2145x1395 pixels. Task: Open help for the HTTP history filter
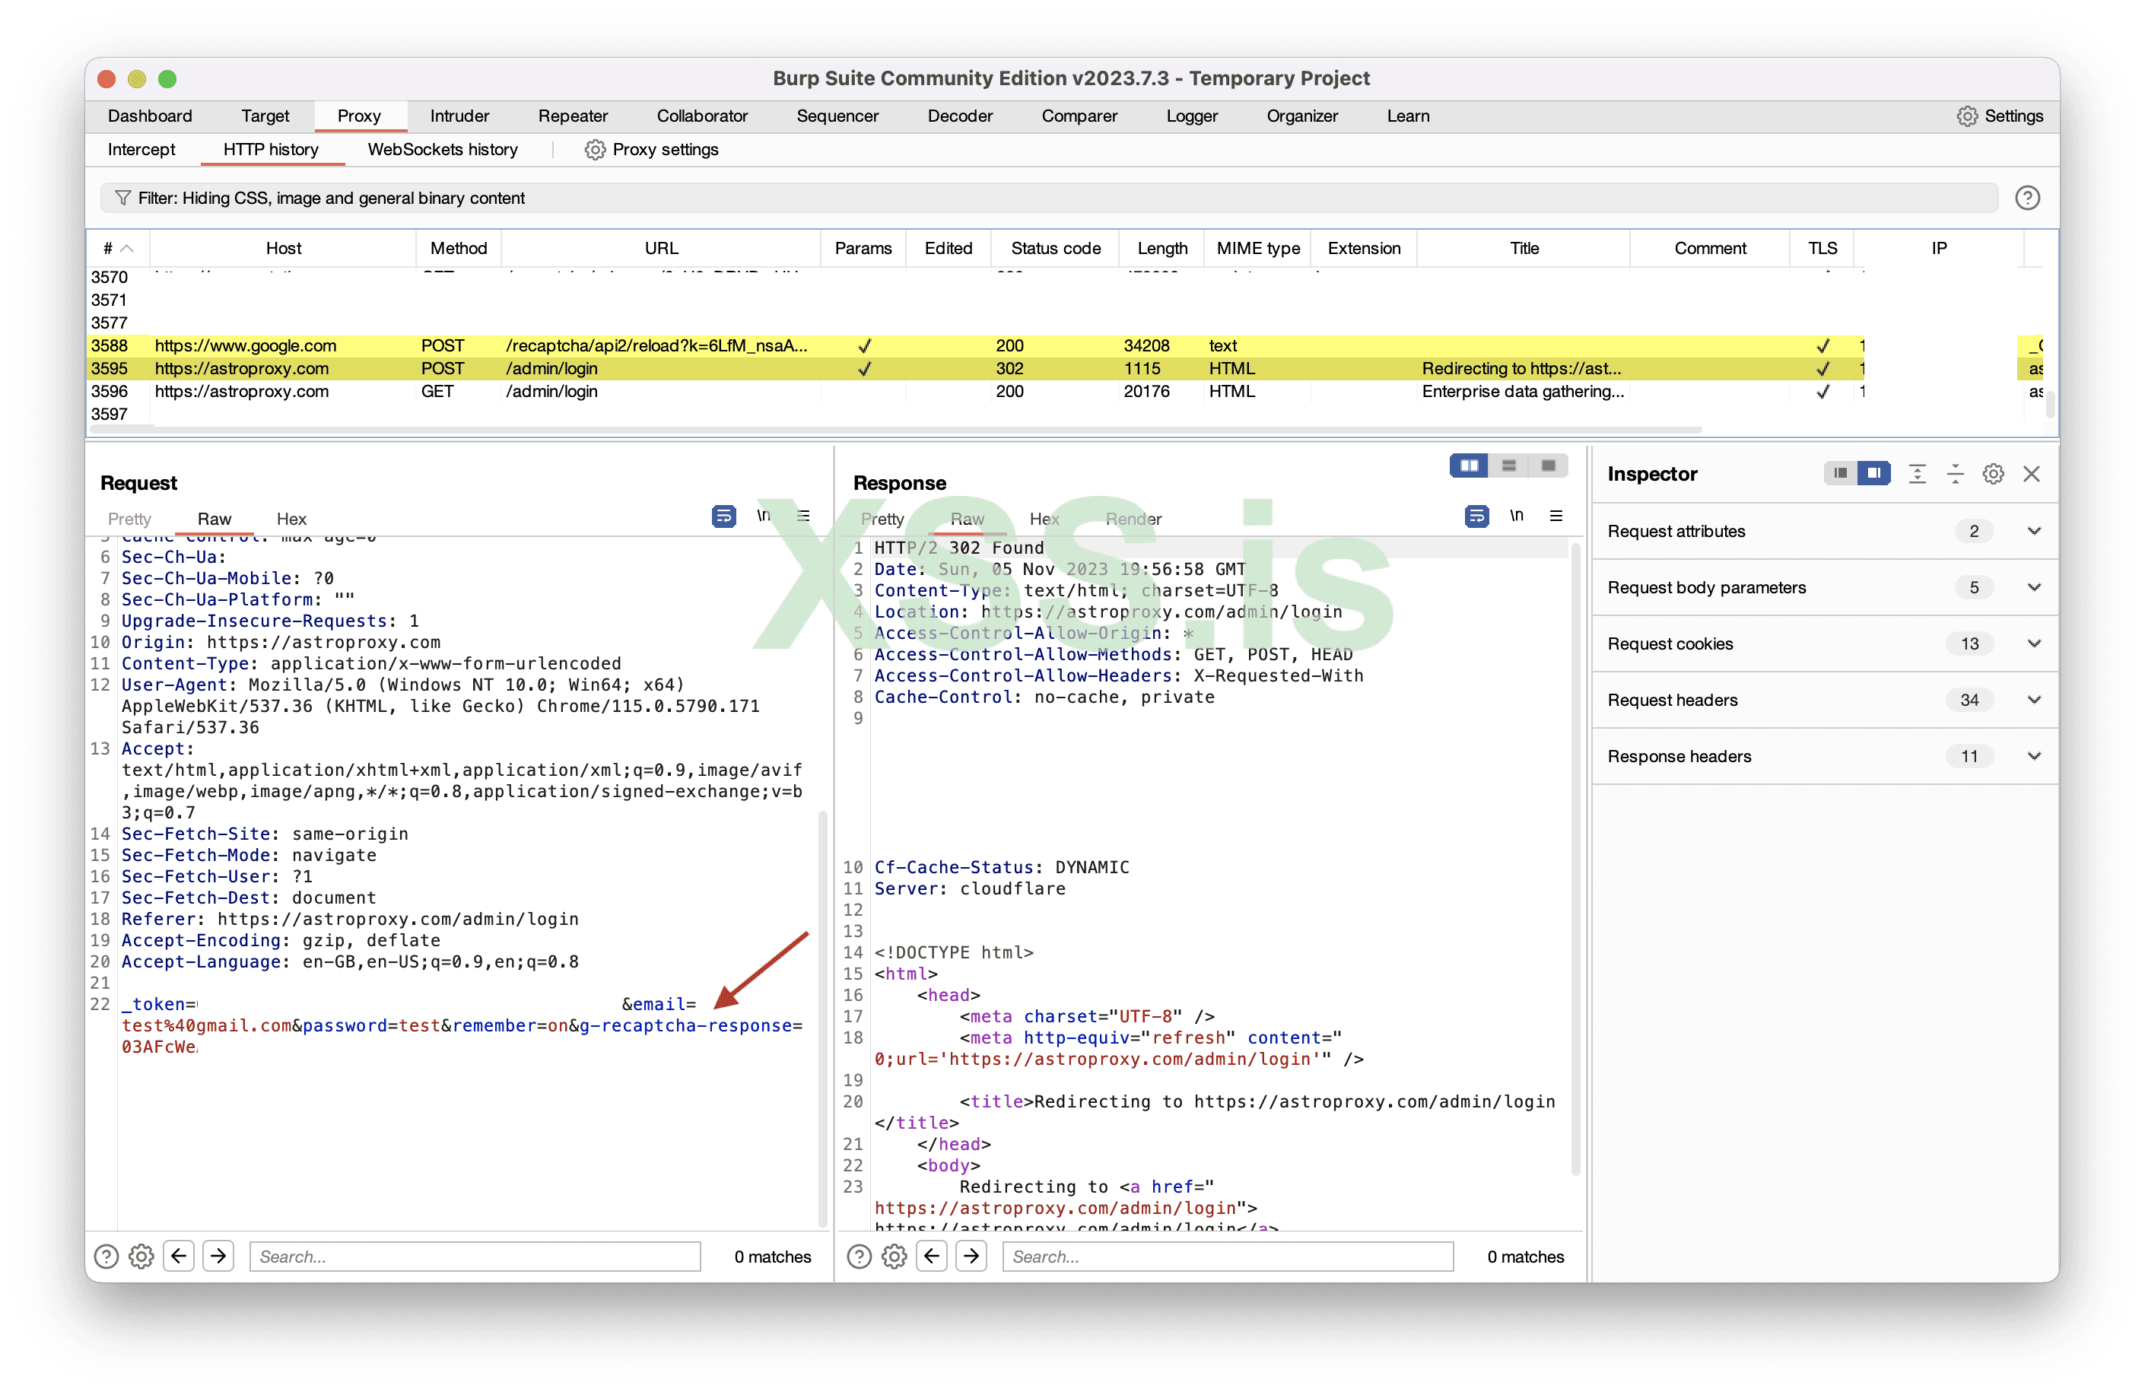coord(2027,197)
